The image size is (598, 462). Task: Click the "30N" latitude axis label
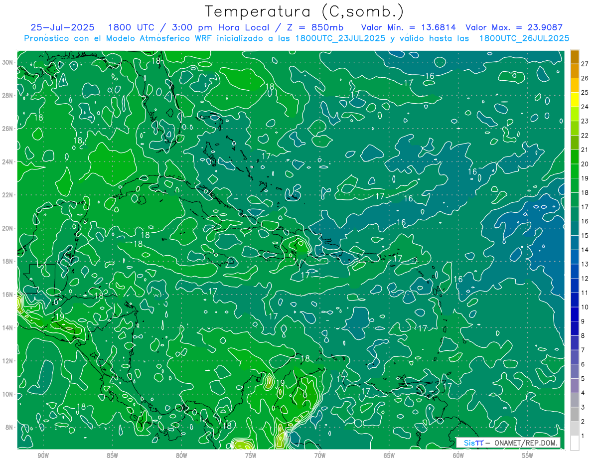pyautogui.click(x=7, y=62)
